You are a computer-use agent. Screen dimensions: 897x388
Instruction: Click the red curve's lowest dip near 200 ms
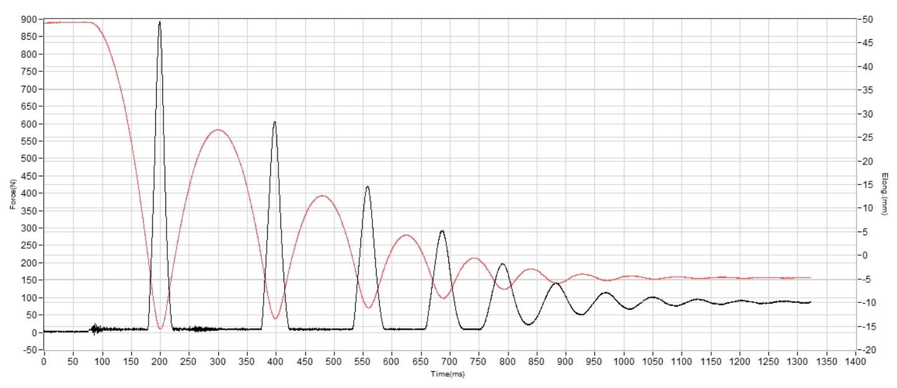click(x=160, y=328)
